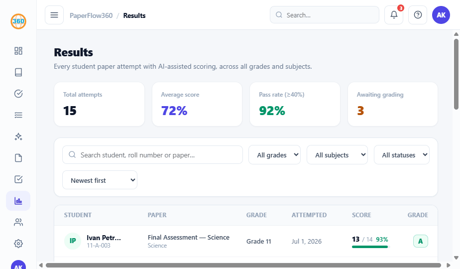Click the magnifier icon in student search

pyautogui.click(x=72, y=155)
